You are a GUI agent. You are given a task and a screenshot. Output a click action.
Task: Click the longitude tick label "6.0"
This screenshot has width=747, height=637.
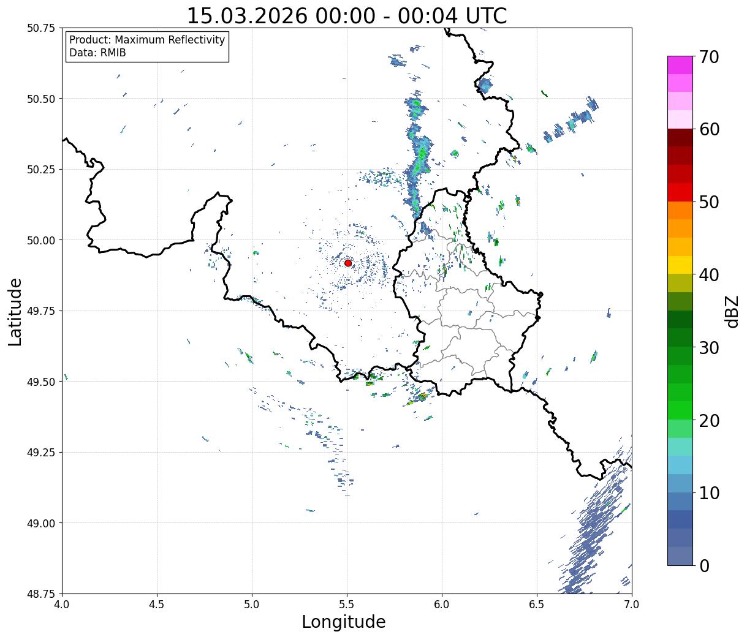tap(442, 605)
